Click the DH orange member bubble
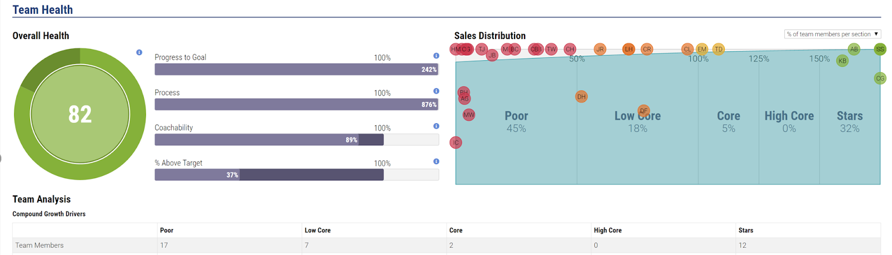Screen dimensions: 892x255 point(581,96)
